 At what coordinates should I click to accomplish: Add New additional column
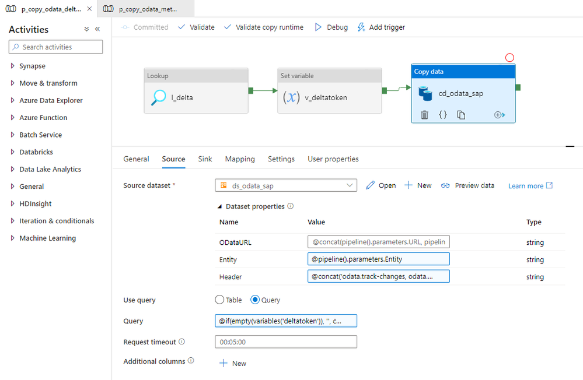click(x=233, y=363)
